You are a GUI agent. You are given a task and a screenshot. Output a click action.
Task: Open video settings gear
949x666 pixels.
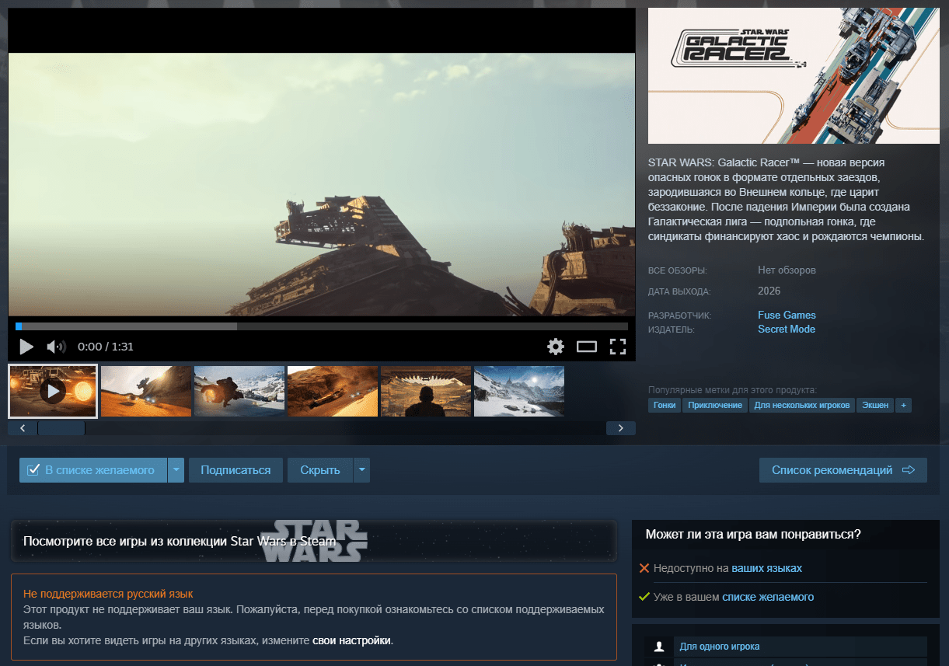click(x=555, y=347)
